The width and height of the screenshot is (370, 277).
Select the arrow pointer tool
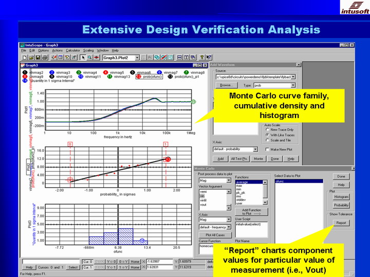[83, 57]
